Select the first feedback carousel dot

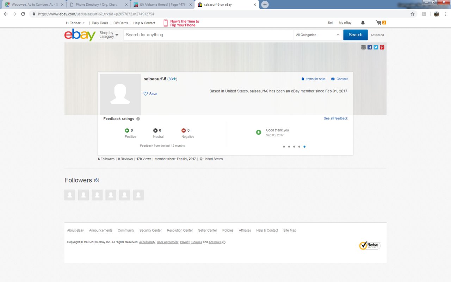click(284, 147)
